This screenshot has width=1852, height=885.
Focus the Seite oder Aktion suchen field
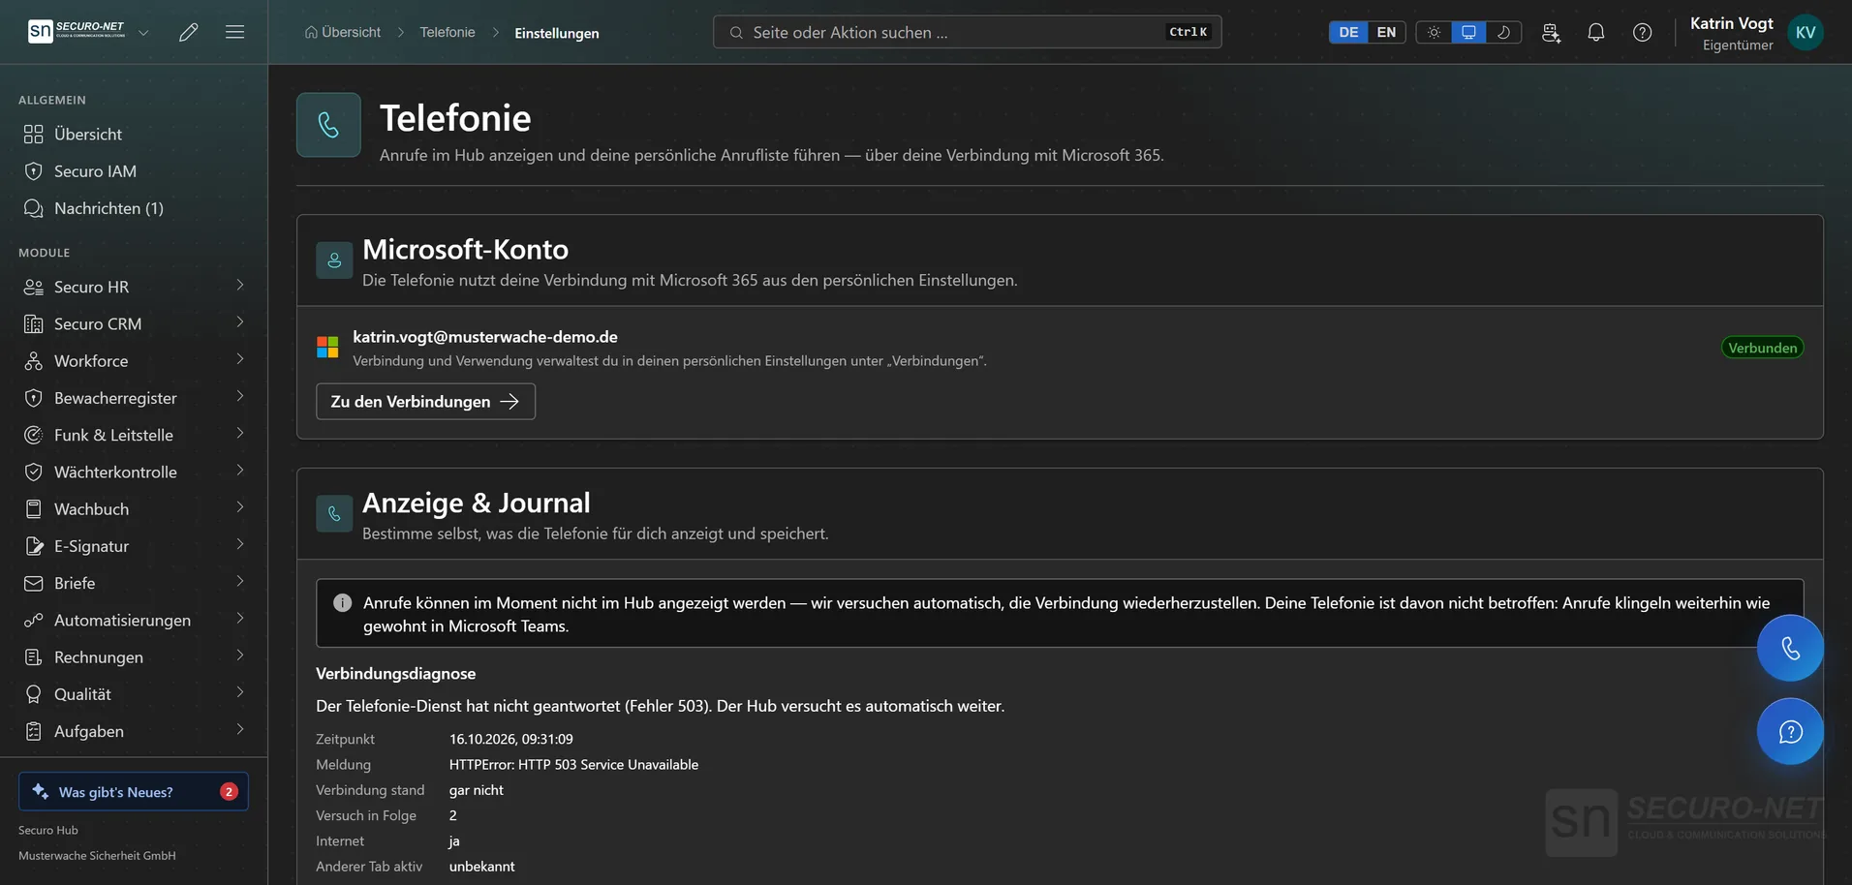coord(967,32)
